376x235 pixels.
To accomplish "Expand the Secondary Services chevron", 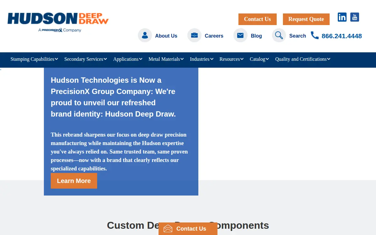I will click(x=105, y=59).
